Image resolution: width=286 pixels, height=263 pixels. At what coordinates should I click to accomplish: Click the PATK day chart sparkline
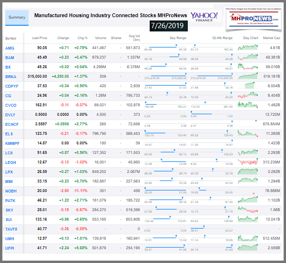(x=248, y=200)
